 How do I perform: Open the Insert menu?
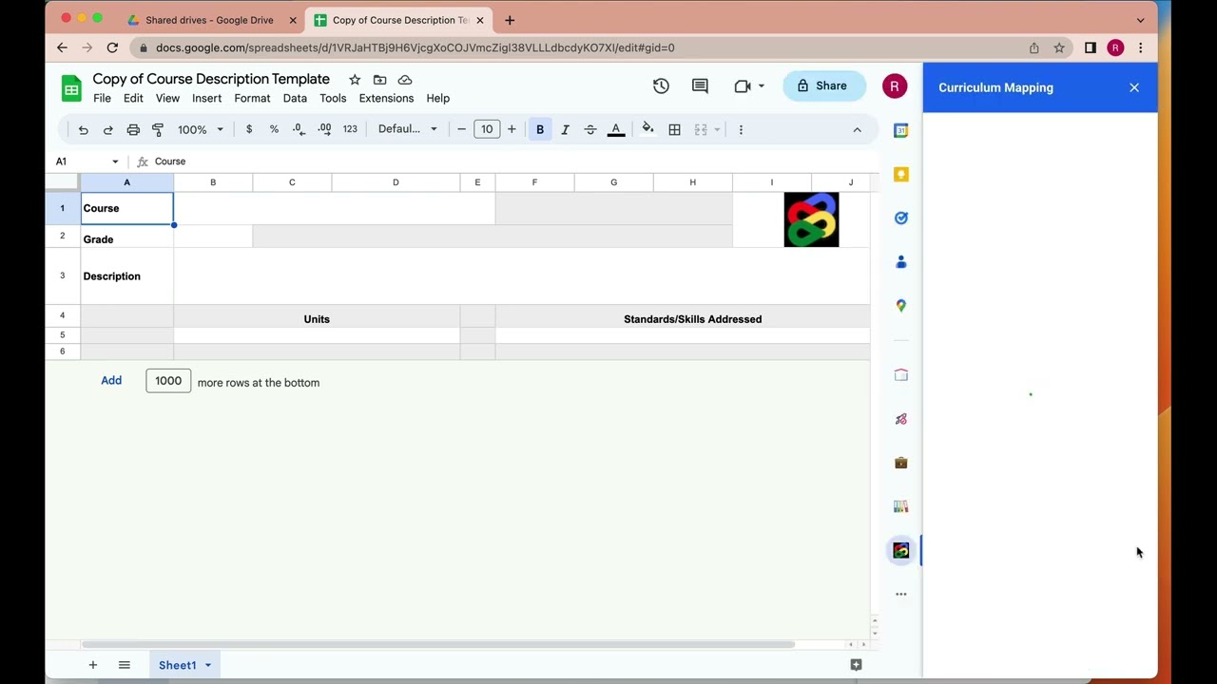[206, 98]
